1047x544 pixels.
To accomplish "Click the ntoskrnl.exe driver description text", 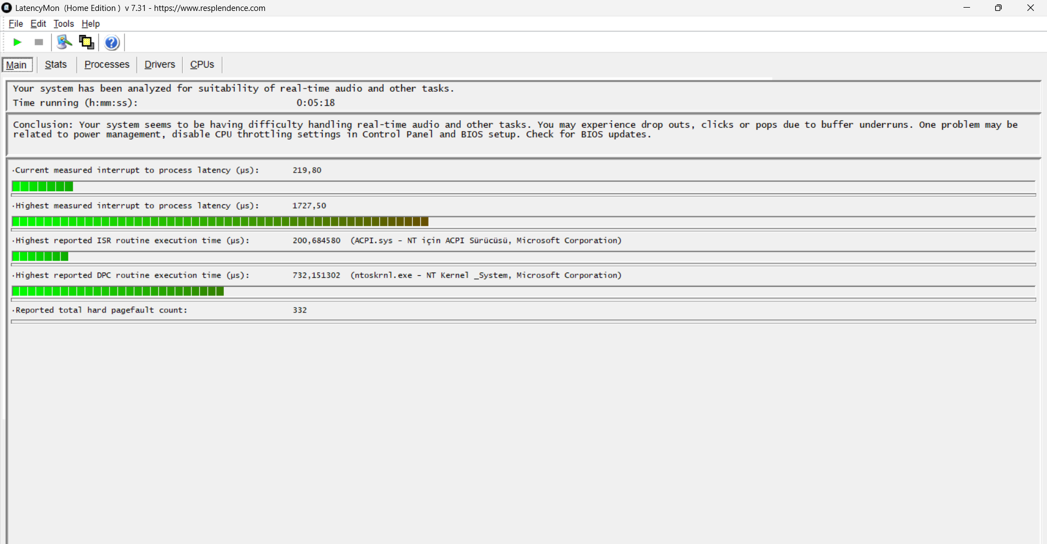I will pyautogui.click(x=486, y=276).
